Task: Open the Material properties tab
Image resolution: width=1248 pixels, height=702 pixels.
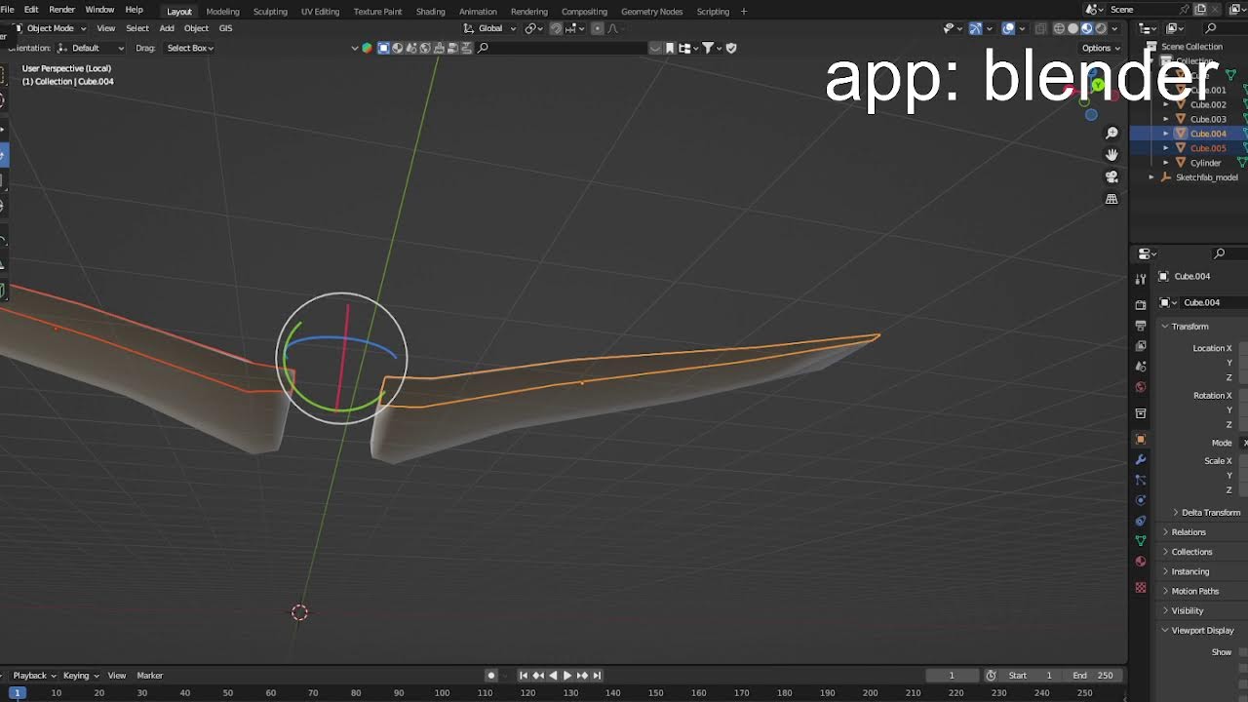Action: pos(1141,562)
